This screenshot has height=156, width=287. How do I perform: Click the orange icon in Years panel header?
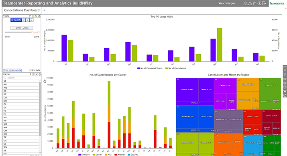coord(33,16)
